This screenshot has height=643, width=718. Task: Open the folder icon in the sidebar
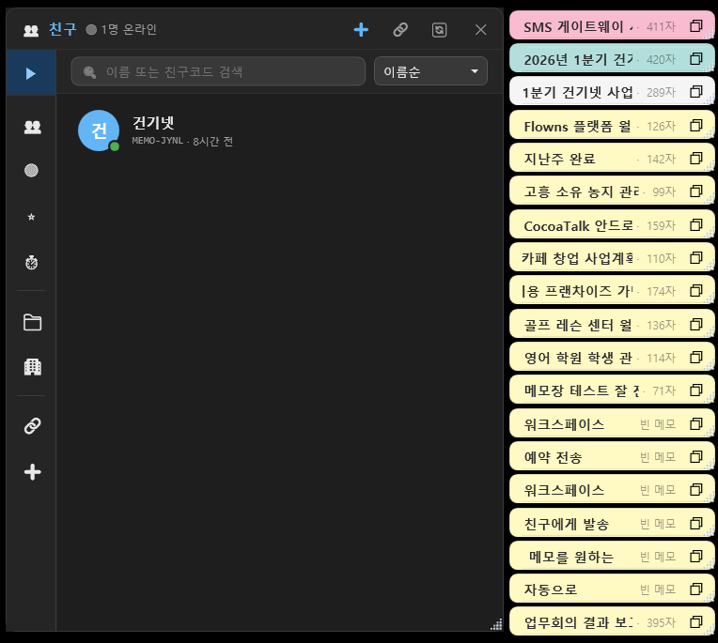click(x=32, y=323)
